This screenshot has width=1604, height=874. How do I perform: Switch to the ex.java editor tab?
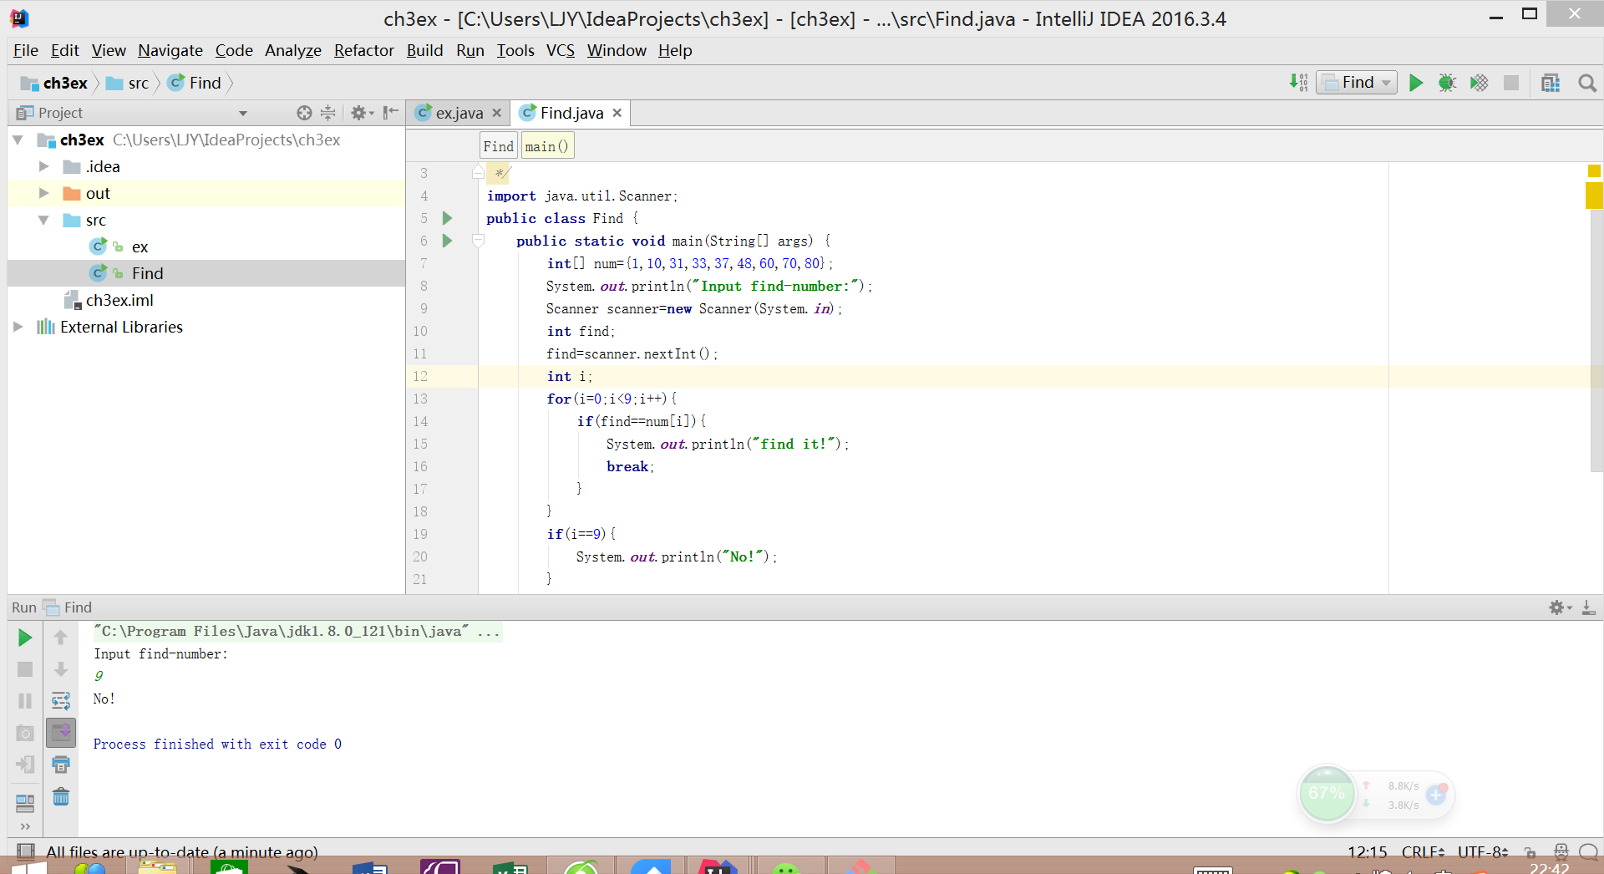(459, 113)
